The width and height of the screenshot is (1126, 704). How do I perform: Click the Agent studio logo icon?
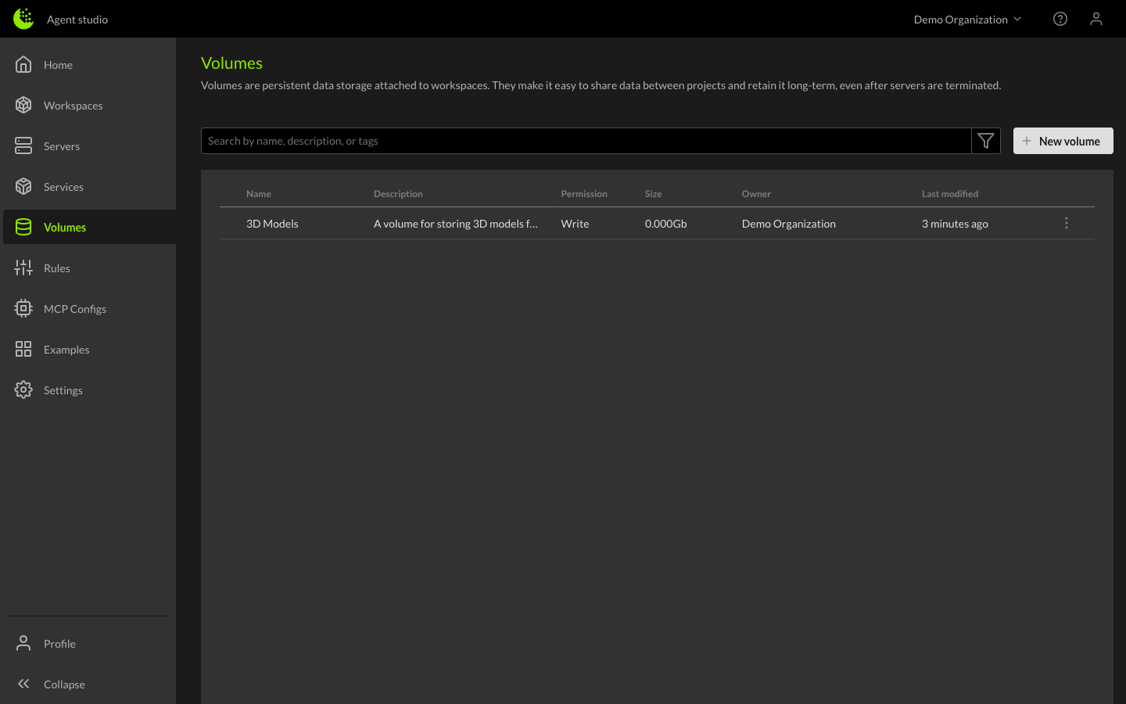(23, 19)
